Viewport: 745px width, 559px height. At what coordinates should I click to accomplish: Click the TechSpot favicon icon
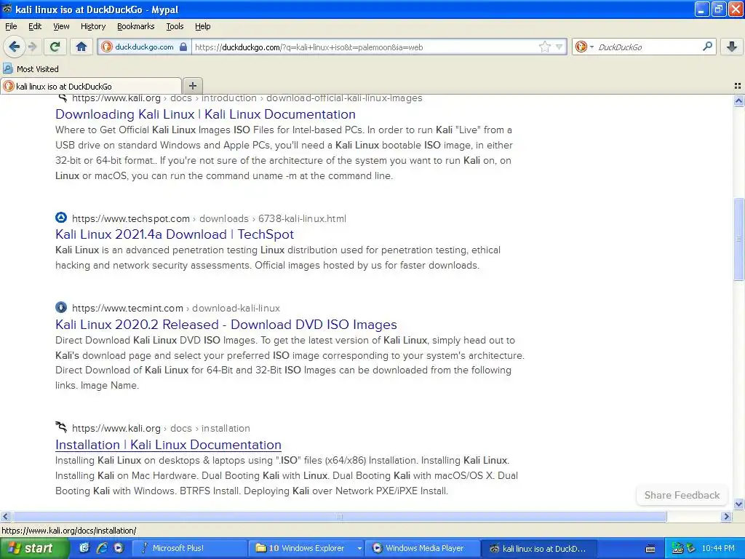pos(61,218)
